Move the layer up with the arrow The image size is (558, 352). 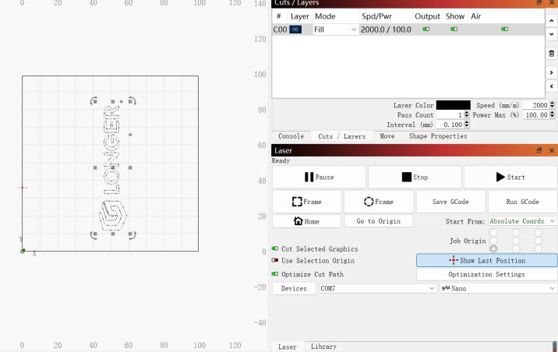click(x=551, y=21)
